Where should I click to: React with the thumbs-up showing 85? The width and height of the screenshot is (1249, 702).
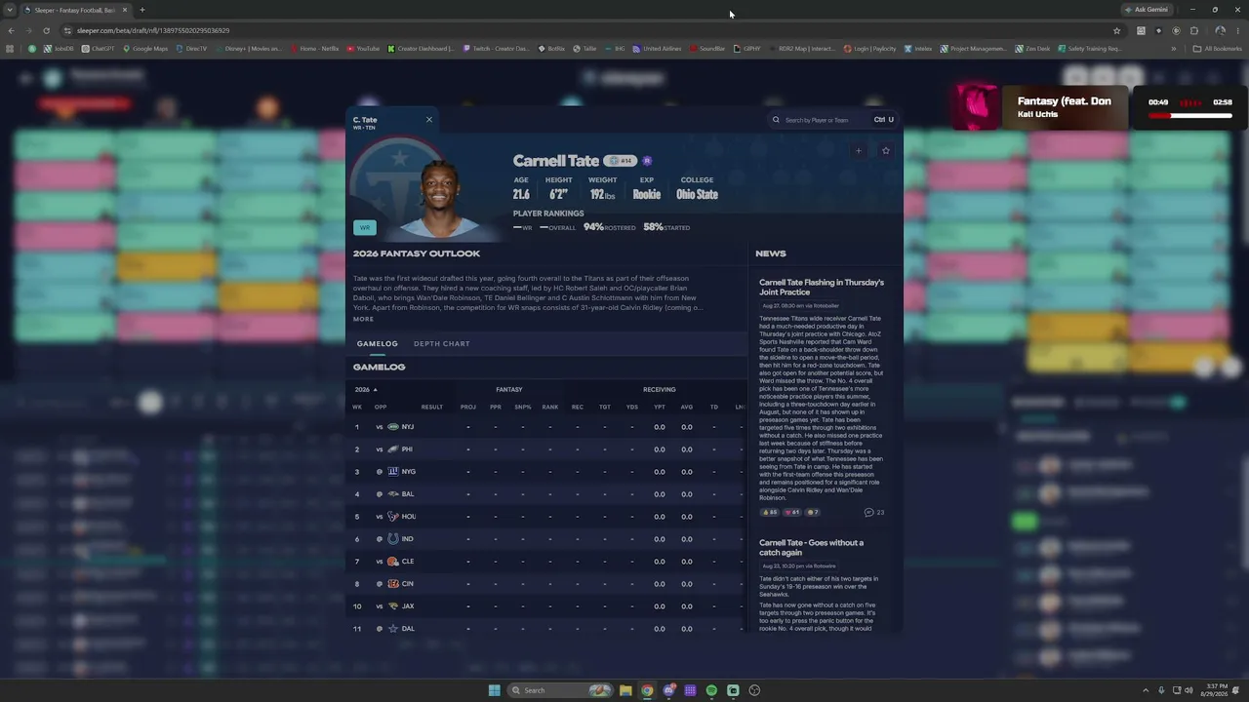pos(770,512)
